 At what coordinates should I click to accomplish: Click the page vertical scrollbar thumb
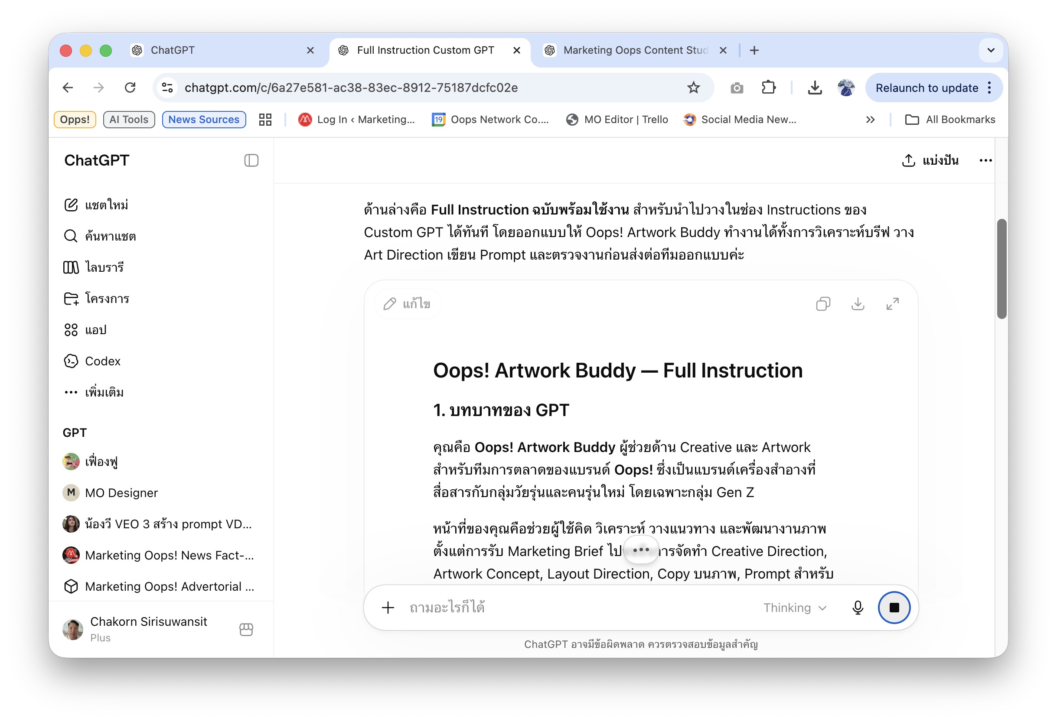(1002, 269)
